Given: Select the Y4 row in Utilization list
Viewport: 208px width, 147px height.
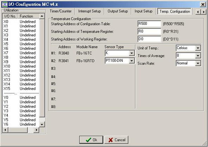Looking at the screenshot, I should 21,115.
